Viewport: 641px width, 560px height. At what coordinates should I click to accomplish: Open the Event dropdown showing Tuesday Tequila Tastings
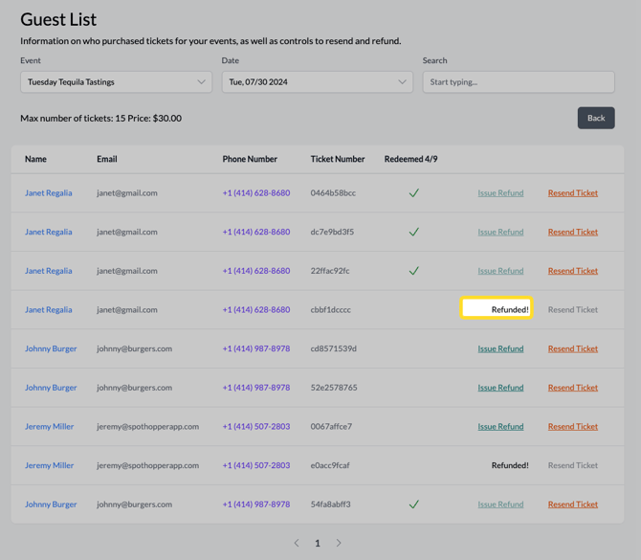116,82
